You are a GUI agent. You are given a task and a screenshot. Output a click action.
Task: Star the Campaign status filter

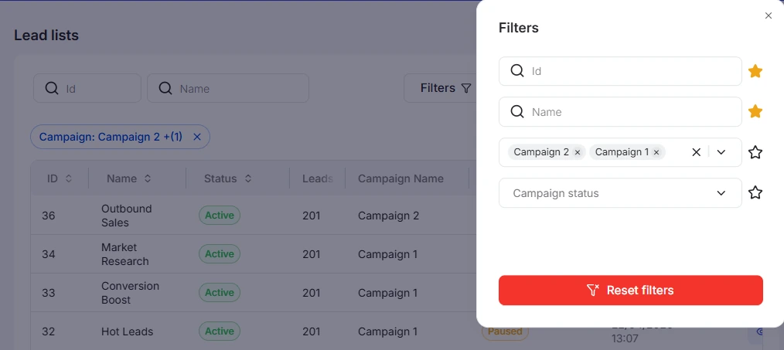click(755, 192)
